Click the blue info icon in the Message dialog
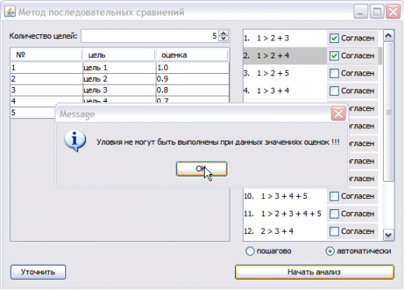 75,141
